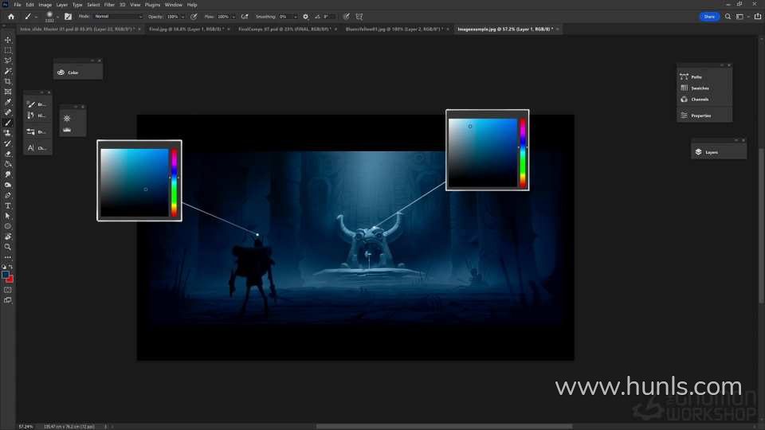Select the Pen tool
This screenshot has width=765, height=430.
(8, 195)
